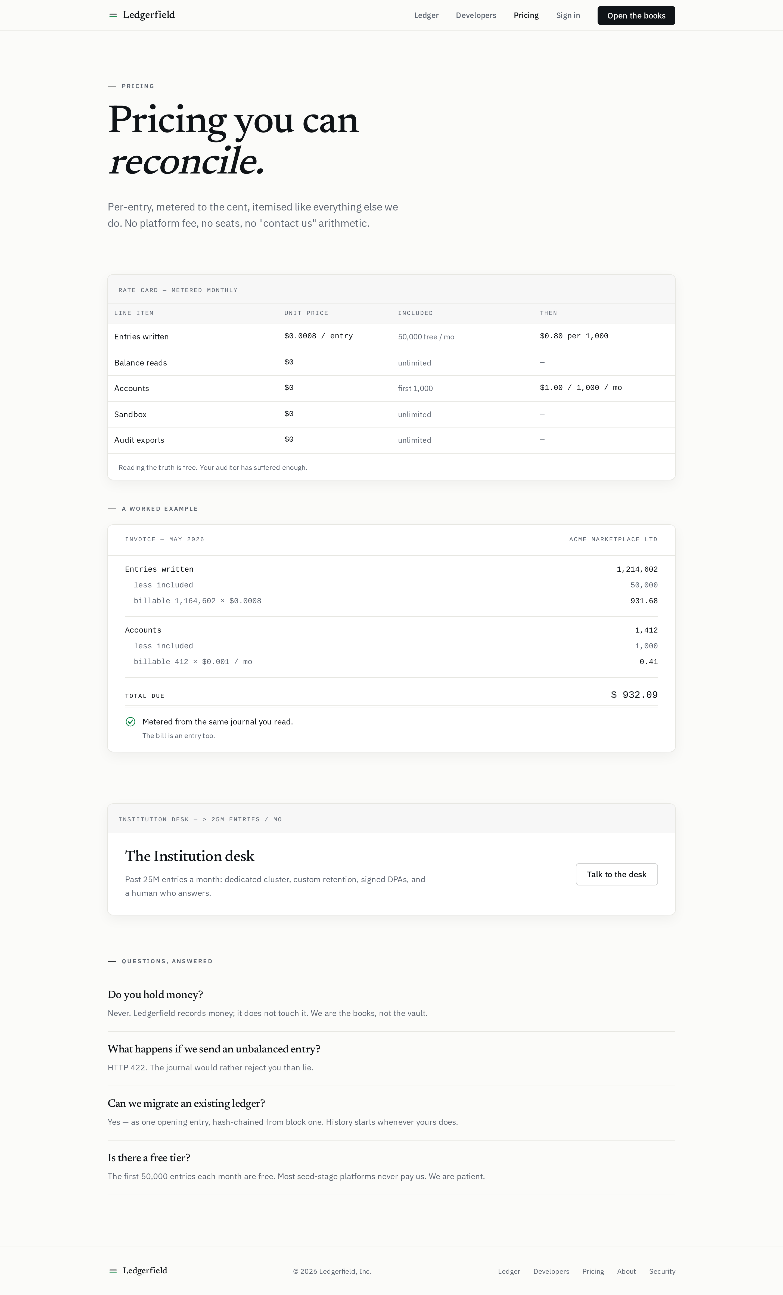783x1295 pixels.
Task: Click the 'The Institution desk' heading
Action: coord(190,856)
